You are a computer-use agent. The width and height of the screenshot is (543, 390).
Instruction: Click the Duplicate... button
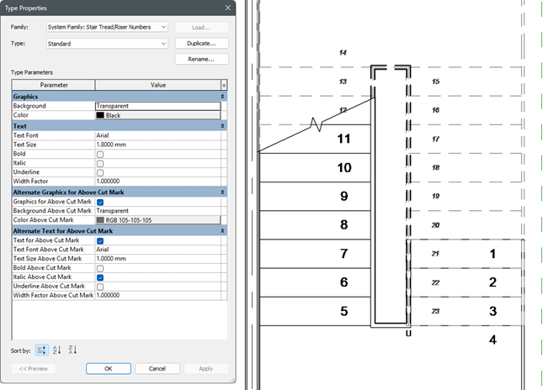click(x=201, y=43)
